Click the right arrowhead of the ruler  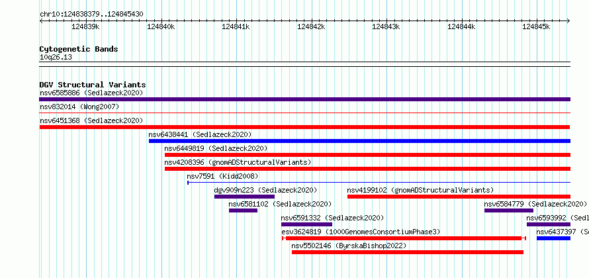coord(568,21)
